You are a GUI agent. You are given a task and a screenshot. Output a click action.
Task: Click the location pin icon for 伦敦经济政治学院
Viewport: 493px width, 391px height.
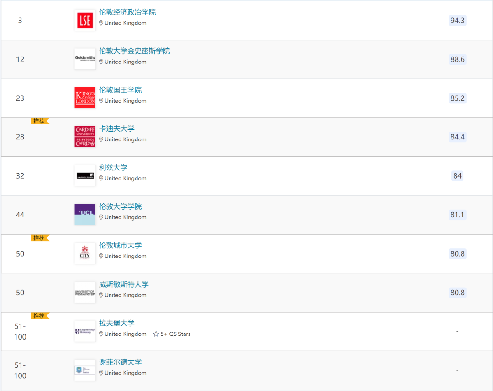pyautogui.click(x=101, y=23)
